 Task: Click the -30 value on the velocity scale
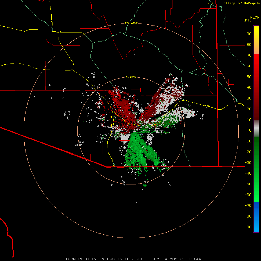tap(248, 162)
